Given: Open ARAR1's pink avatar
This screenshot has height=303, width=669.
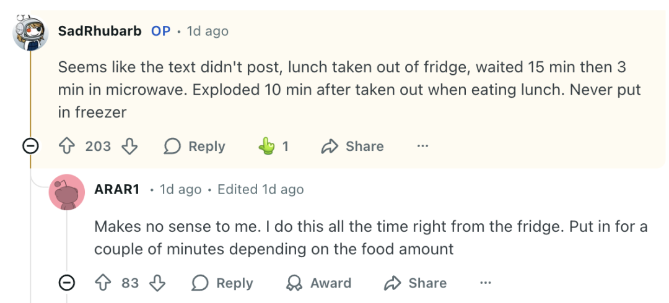Looking at the screenshot, I should [66, 192].
